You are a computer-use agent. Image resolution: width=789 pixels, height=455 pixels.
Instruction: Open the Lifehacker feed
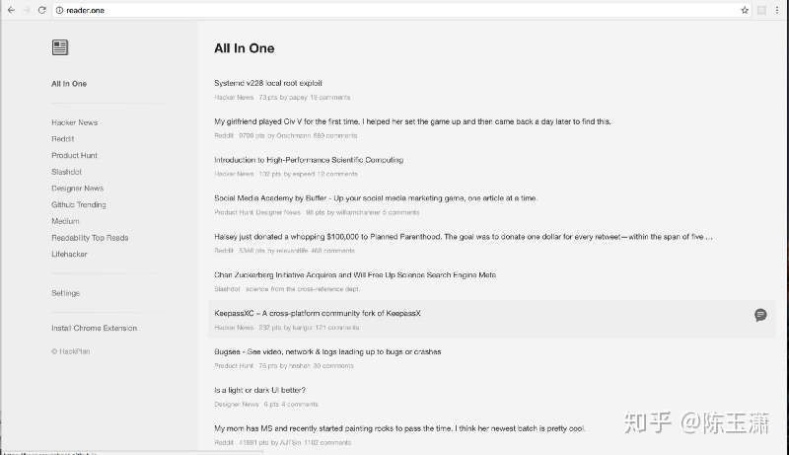70,254
